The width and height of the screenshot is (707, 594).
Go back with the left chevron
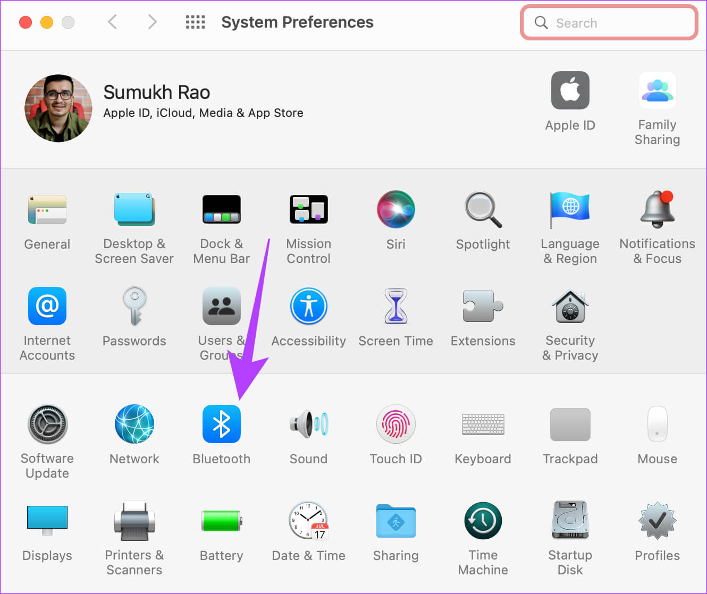(x=112, y=22)
